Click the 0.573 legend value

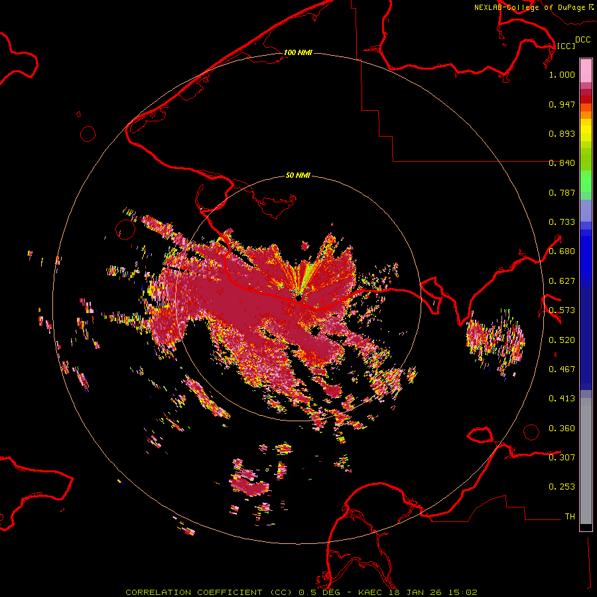click(562, 310)
